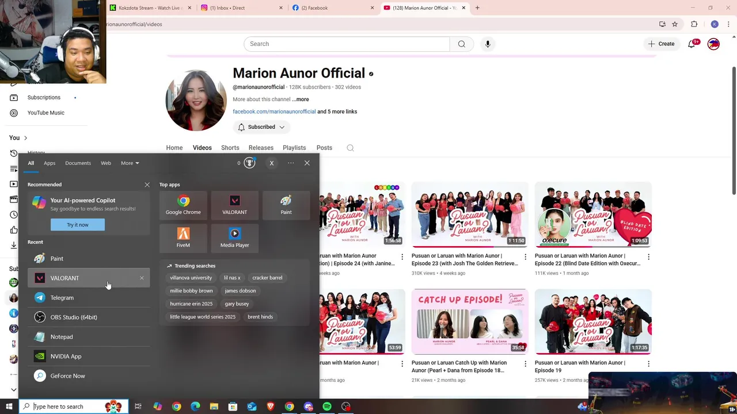This screenshot has width=737, height=414.
Task: Open YouTube notifications bell
Action: (692, 44)
